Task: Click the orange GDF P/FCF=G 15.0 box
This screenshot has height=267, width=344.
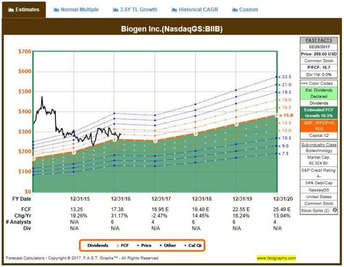Action: (x=319, y=126)
